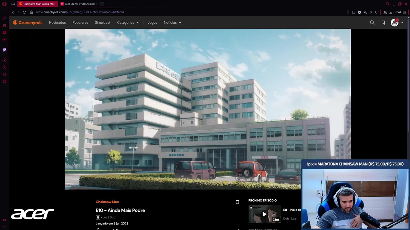Open Twitch from the sidebar
Screen dimensions: 410x230
coord(4,50)
